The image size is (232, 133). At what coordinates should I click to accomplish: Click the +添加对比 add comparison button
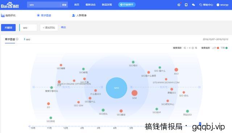tap(49, 28)
